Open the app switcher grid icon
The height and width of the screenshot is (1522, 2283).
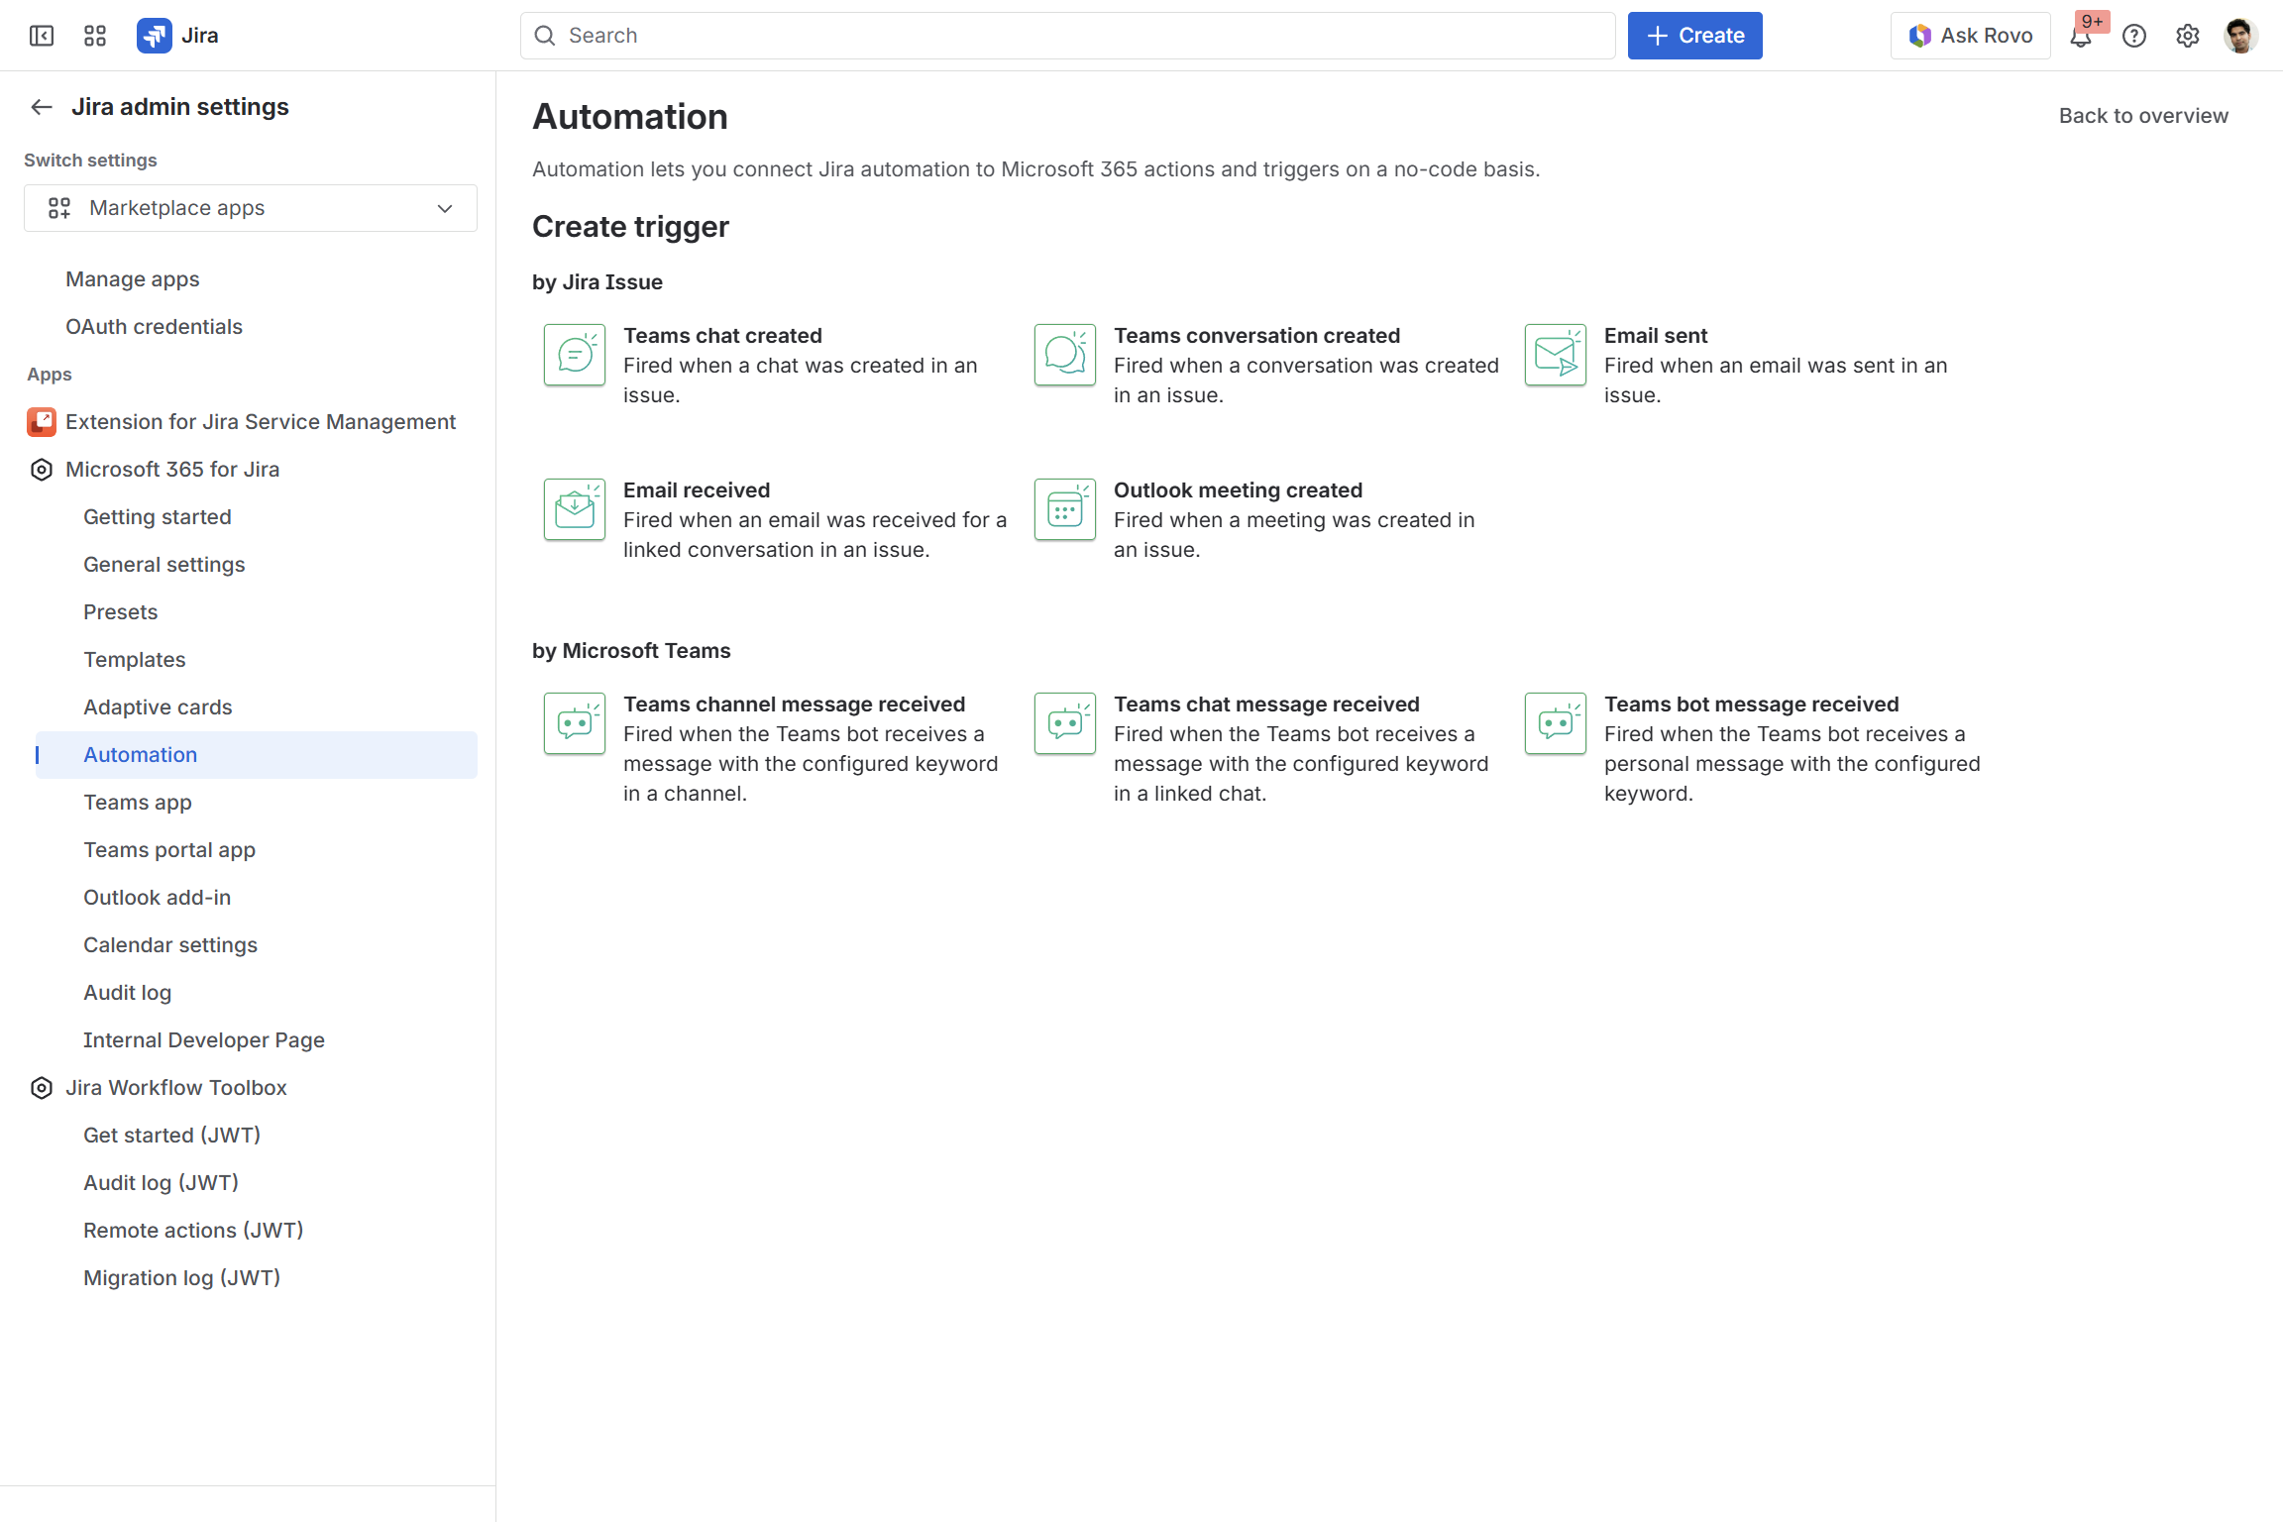[95, 36]
